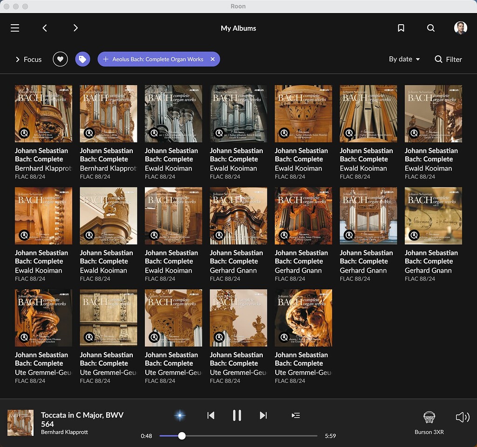The width and height of the screenshot is (477, 447).
Task: Remove the Aeolus Bach filter tag
Action: click(x=212, y=59)
